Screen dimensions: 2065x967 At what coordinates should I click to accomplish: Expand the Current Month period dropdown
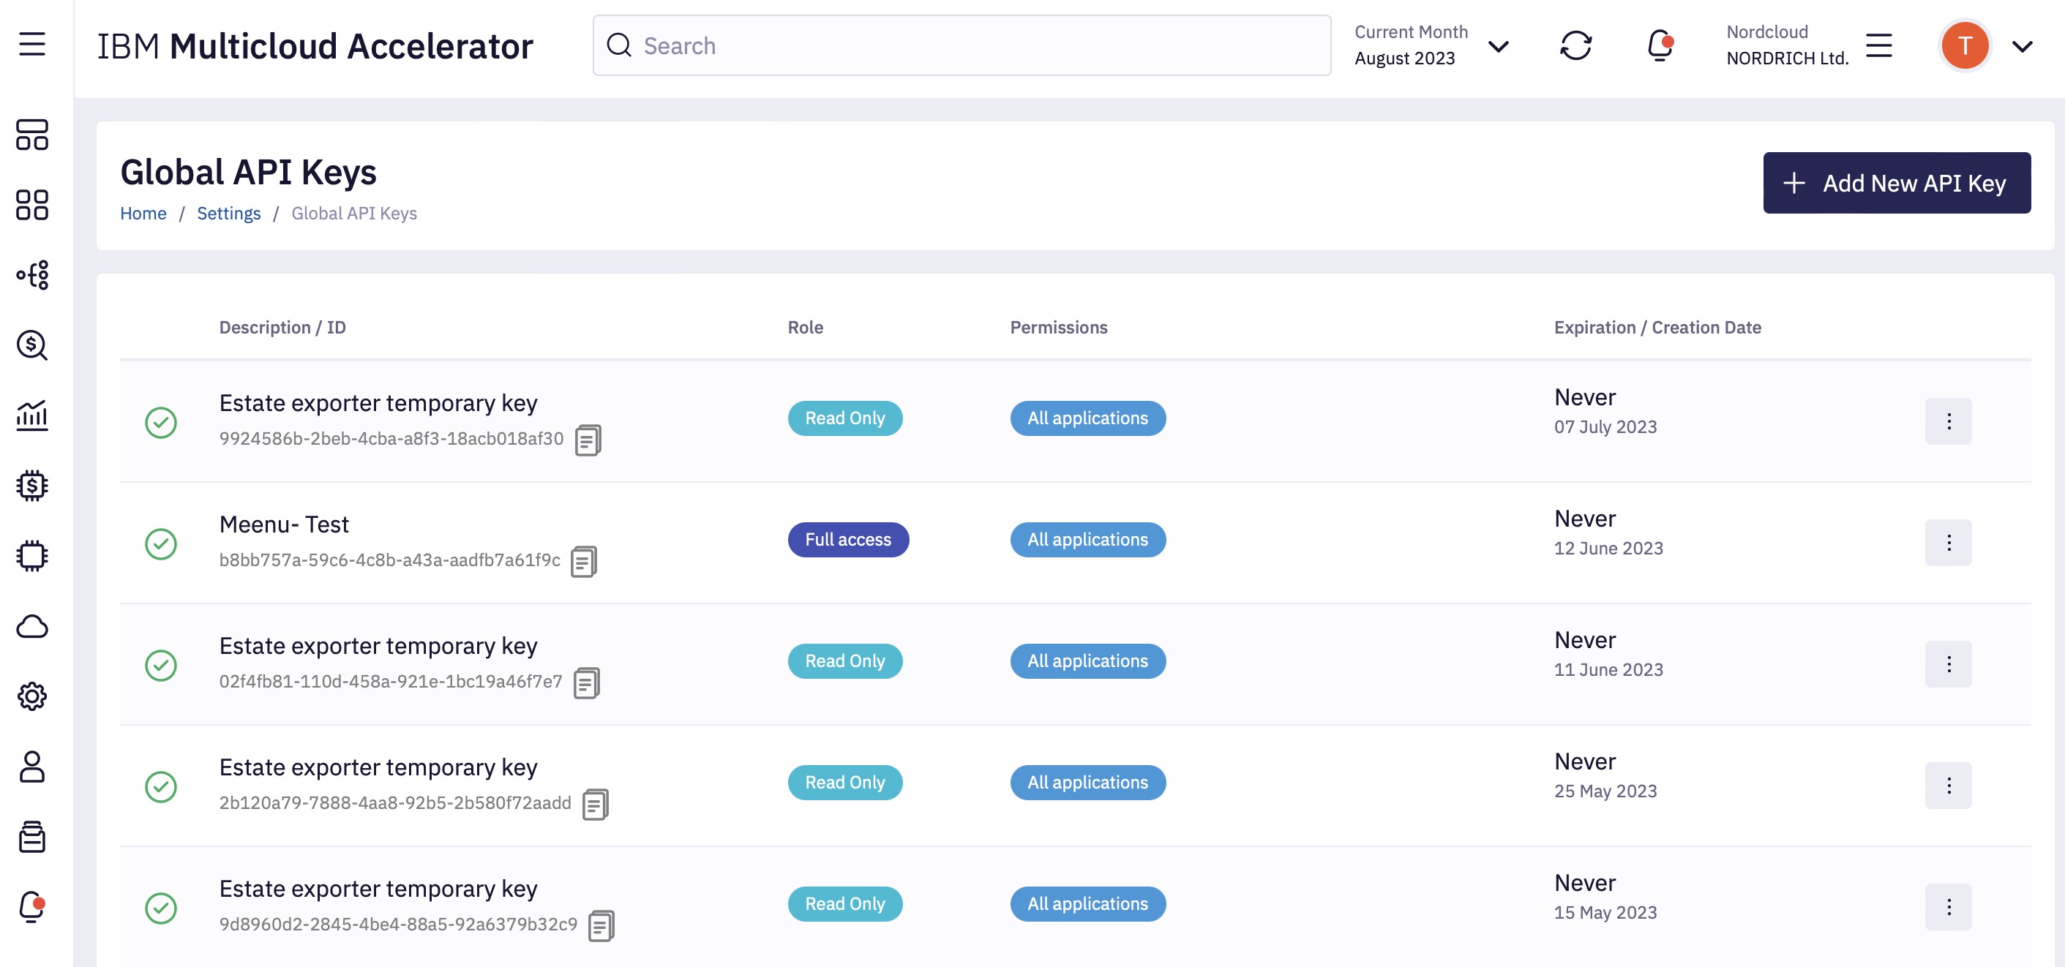pos(1497,45)
